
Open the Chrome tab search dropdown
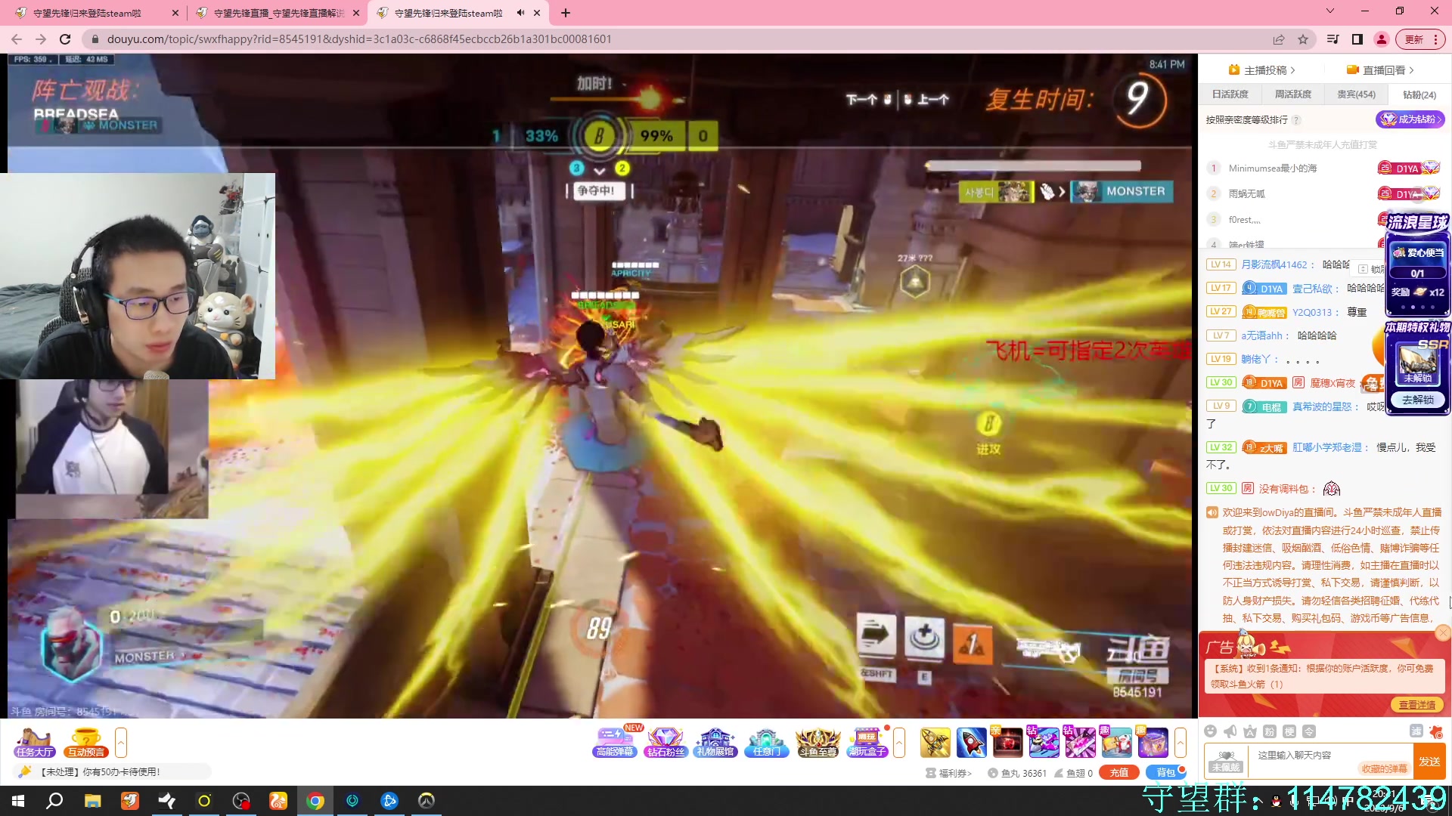pyautogui.click(x=1330, y=11)
